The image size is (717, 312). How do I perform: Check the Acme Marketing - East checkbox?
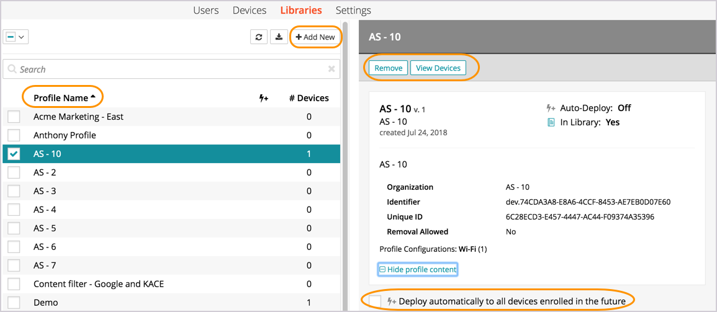[14, 117]
